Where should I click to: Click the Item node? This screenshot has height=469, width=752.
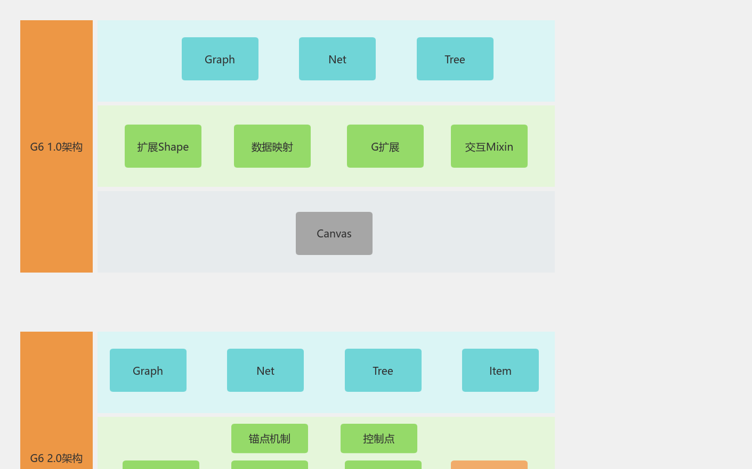point(500,371)
